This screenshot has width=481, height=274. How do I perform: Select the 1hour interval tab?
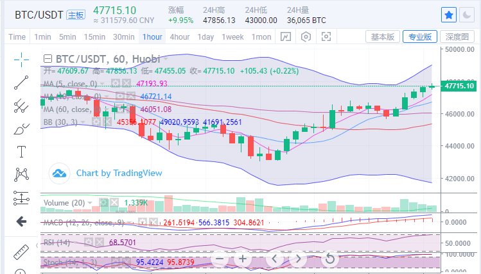click(152, 37)
